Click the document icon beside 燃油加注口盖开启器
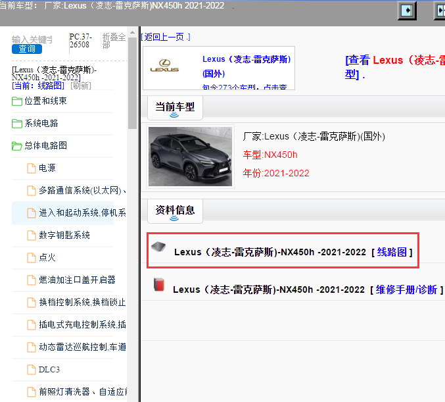The image size is (445, 402). click(x=31, y=280)
